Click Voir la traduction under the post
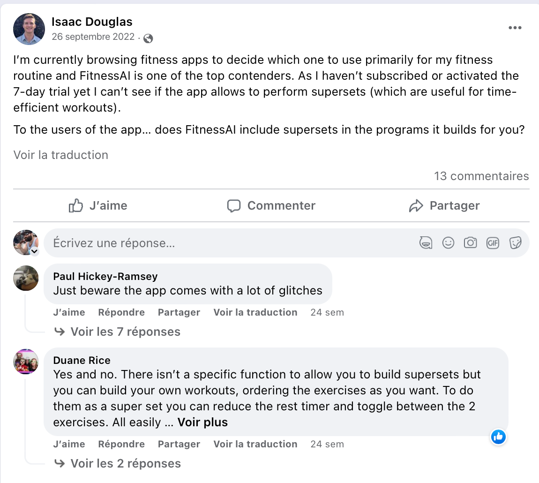The image size is (539, 483). click(x=61, y=155)
